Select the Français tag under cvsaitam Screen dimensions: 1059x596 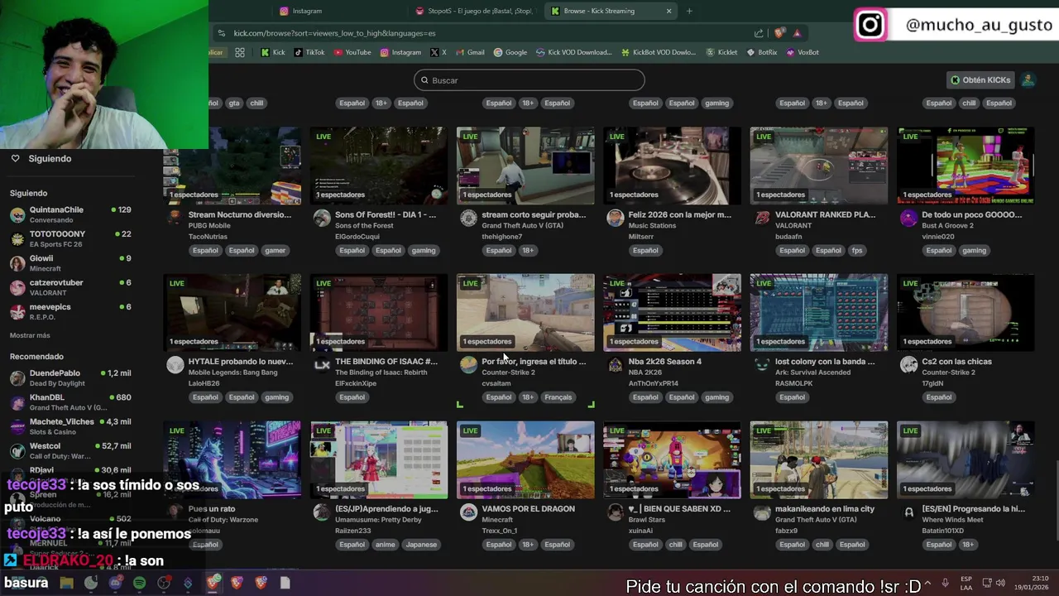558,397
